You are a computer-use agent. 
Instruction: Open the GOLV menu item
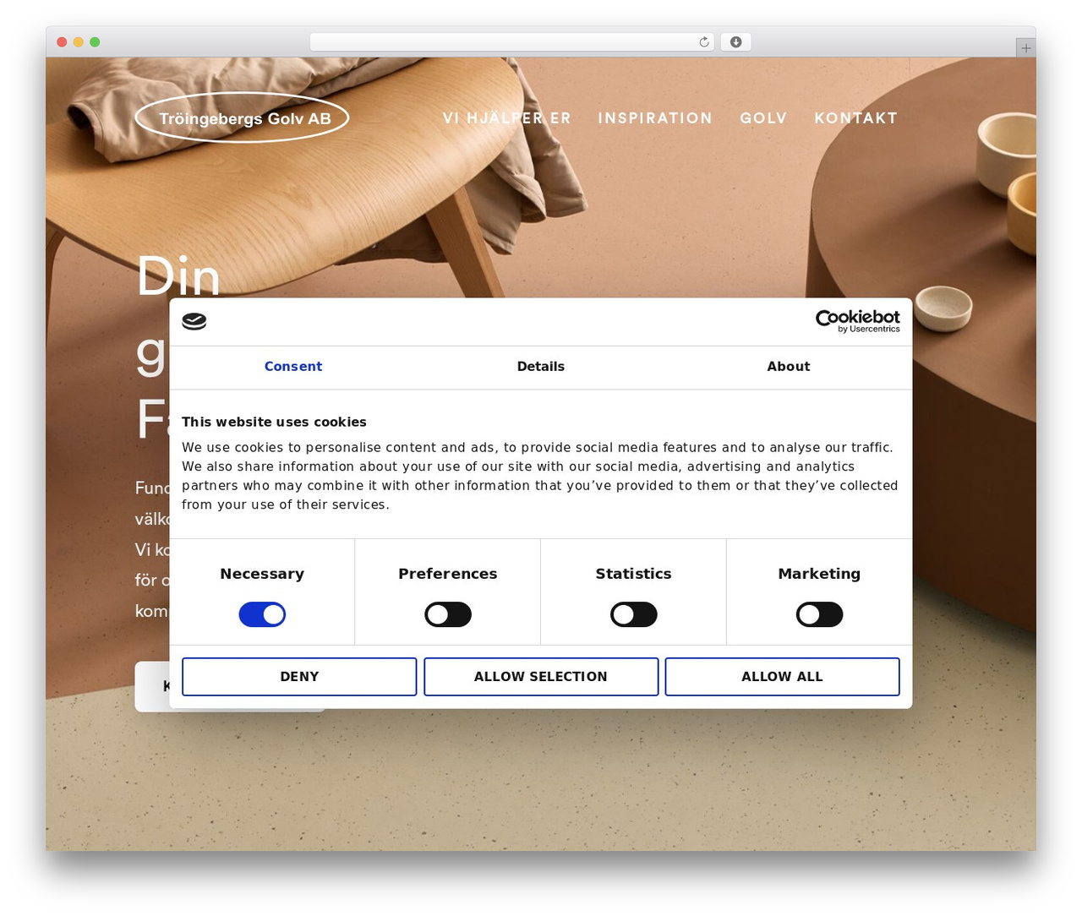pyautogui.click(x=763, y=118)
